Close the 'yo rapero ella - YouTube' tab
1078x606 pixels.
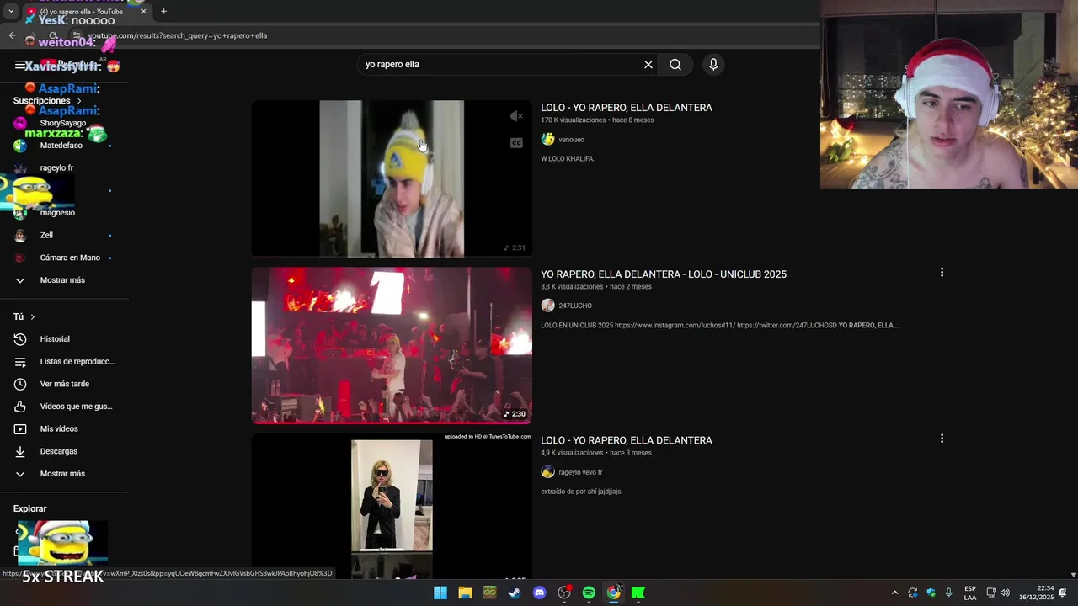click(x=143, y=12)
